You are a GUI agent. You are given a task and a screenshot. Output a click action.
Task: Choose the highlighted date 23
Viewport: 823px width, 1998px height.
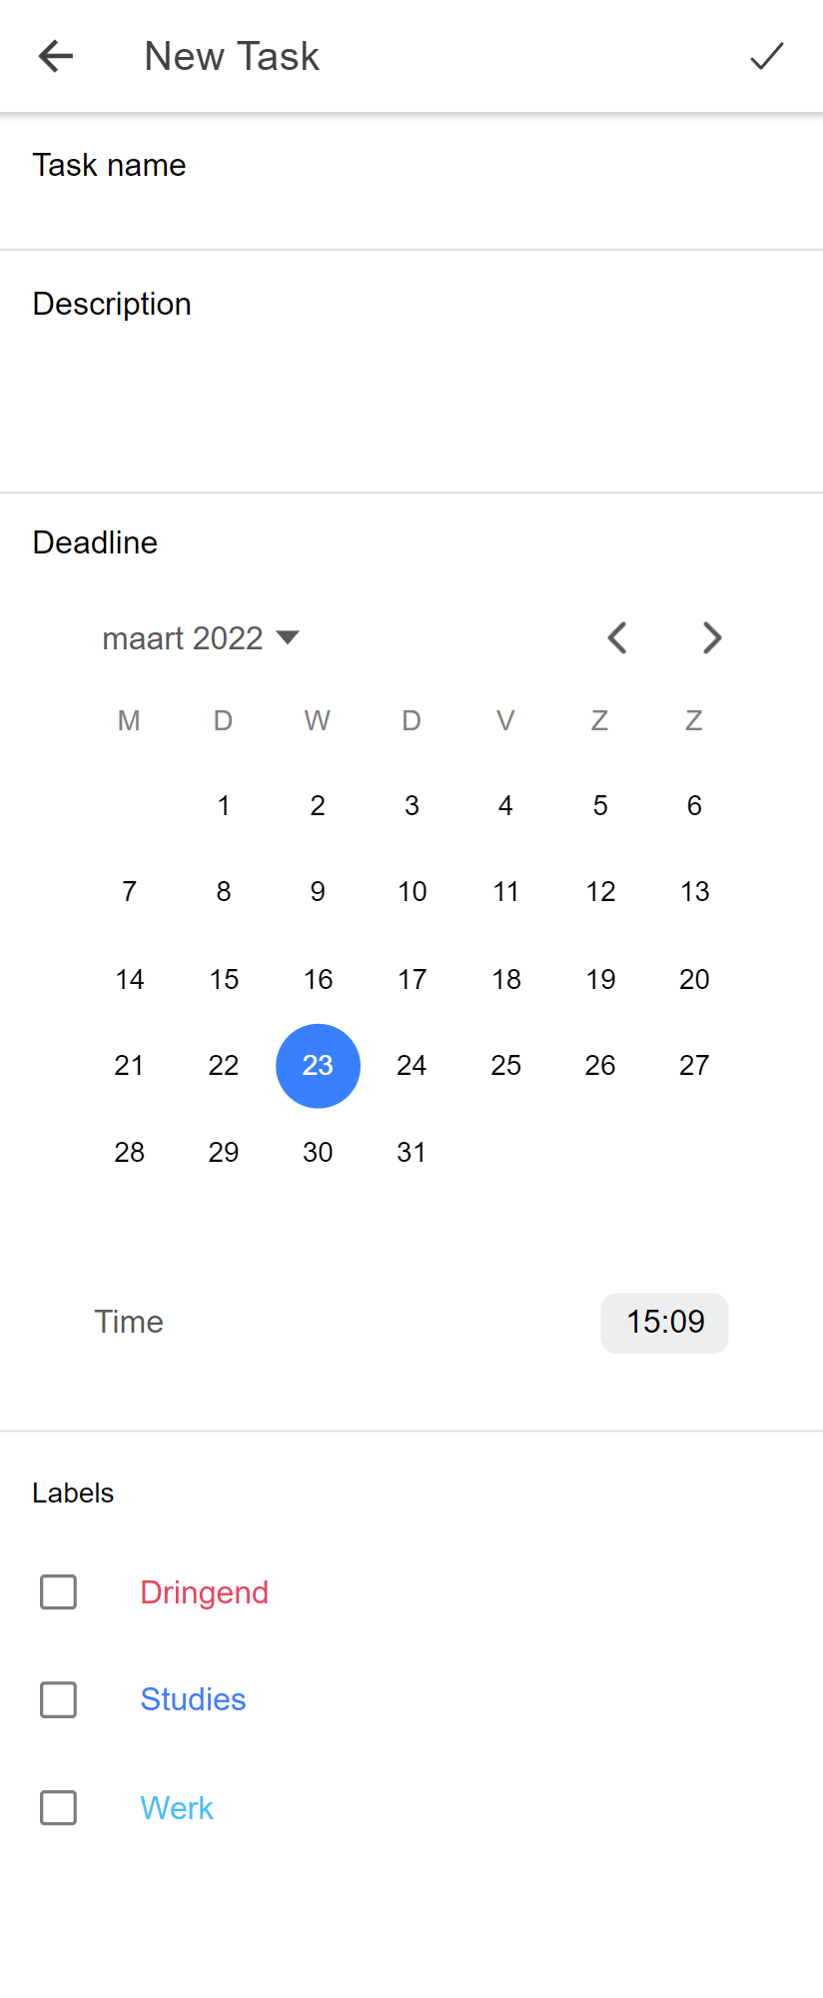coord(318,1065)
